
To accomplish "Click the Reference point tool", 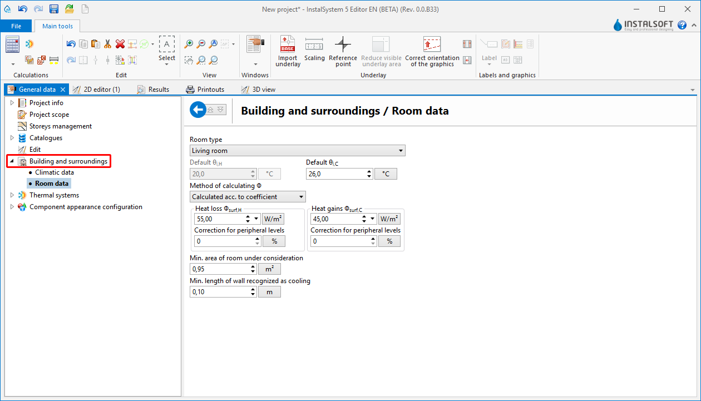I will pos(343,44).
